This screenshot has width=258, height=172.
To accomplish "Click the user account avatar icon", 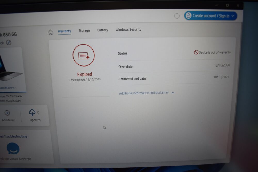I will (189, 16).
